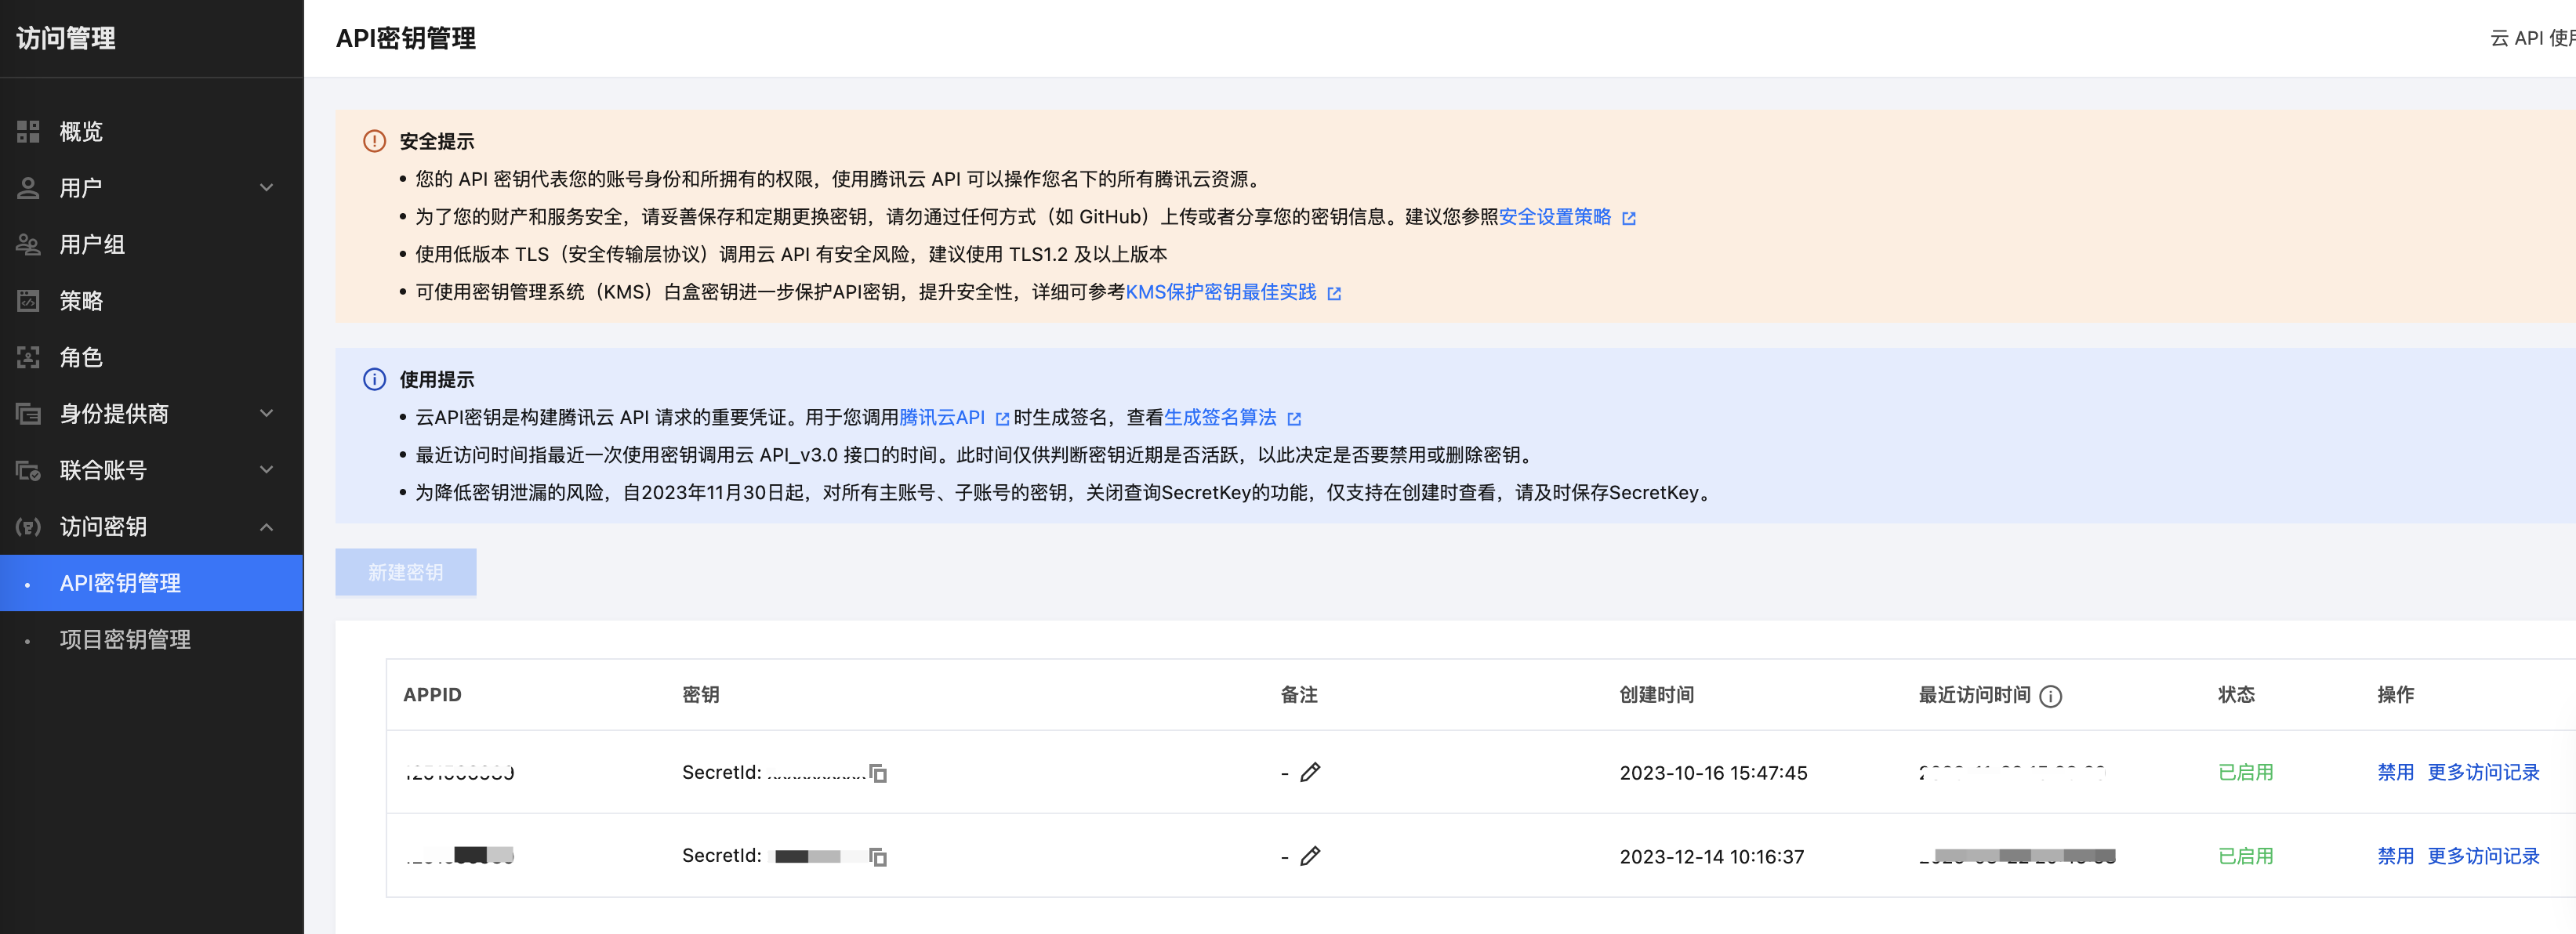2576x934 pixels.
Task: Click 概览 grid icon in sidebar
Action: pyautogui.click(x=28, y=132)
